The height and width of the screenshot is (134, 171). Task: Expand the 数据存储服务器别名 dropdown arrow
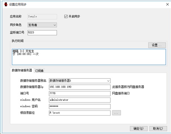coord(108,81)
